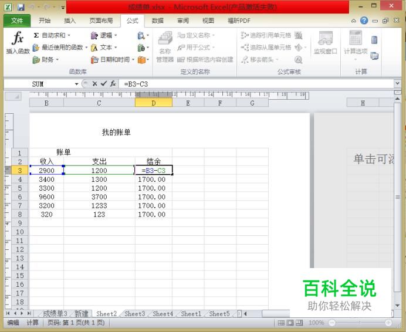
Task: Click the Save icon in quick access toolbar
Action: coord(21,7)
